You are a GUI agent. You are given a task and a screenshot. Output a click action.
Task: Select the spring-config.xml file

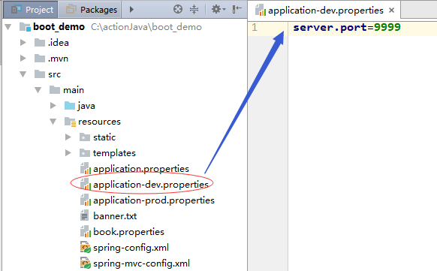[131, 248]
